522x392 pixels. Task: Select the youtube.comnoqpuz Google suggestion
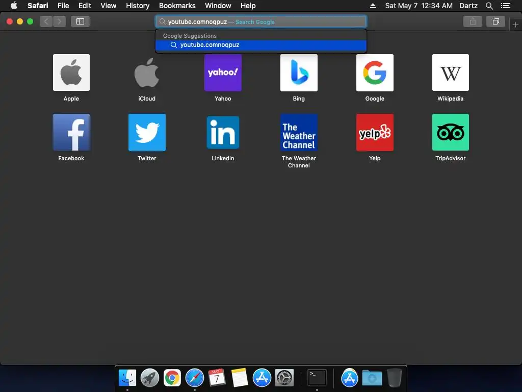261,45
